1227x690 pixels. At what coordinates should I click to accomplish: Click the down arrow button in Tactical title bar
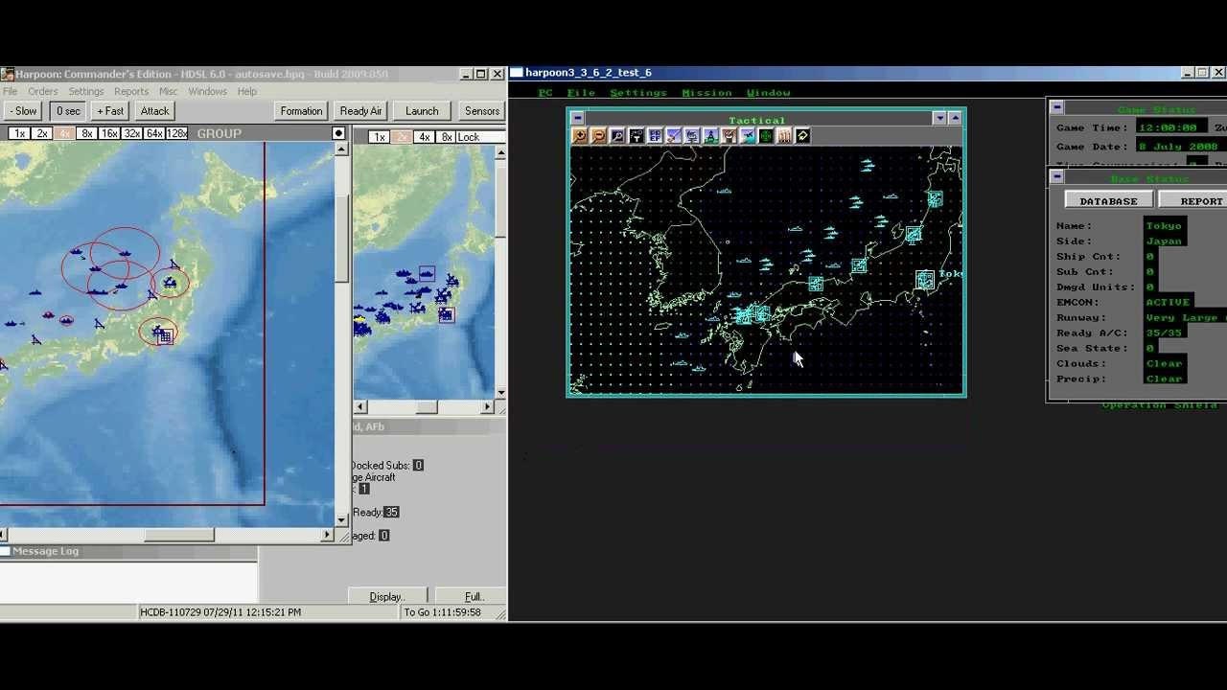(x=939, y=118)
